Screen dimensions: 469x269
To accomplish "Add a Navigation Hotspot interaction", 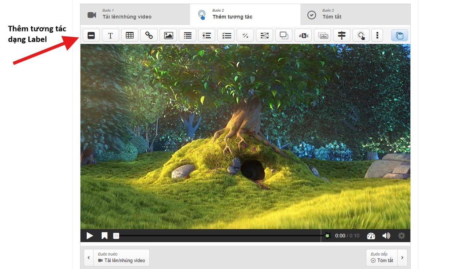I will (361, 35).
